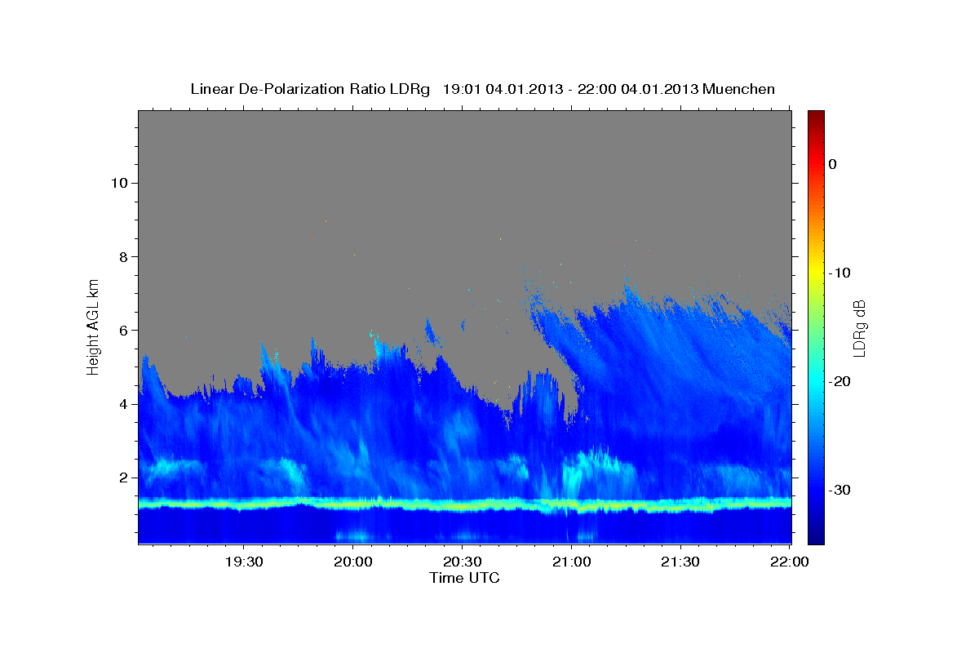Click the start time "19:01 04.01.2013" in title

pyautogui.click(x=503, y=89)
